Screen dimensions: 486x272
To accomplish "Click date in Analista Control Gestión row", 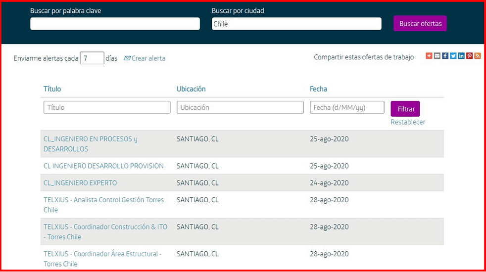I will (329, 200).
